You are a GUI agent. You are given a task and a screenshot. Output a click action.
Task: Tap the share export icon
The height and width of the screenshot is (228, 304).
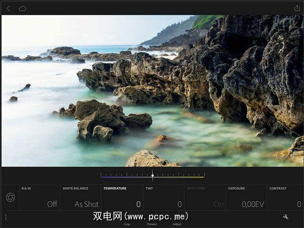tap(297, 8)
